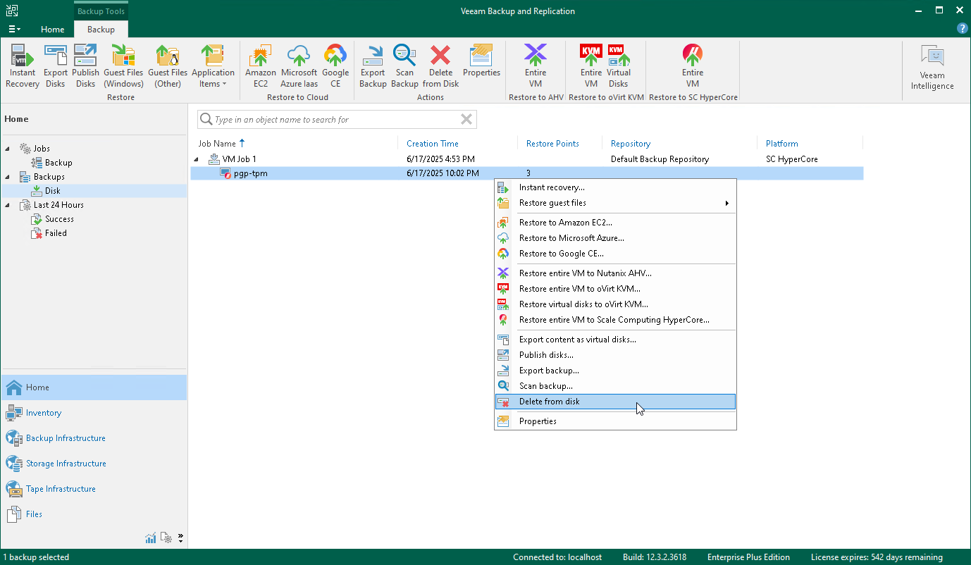The height and width of the screenshot is (565, 971).
Task: Open the help question mark icon
Action: 962,29
